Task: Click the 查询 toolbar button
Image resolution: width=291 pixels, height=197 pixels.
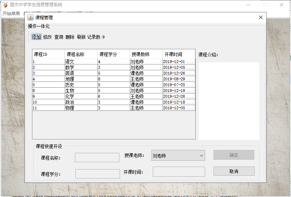Action: [x=59, y=37]
